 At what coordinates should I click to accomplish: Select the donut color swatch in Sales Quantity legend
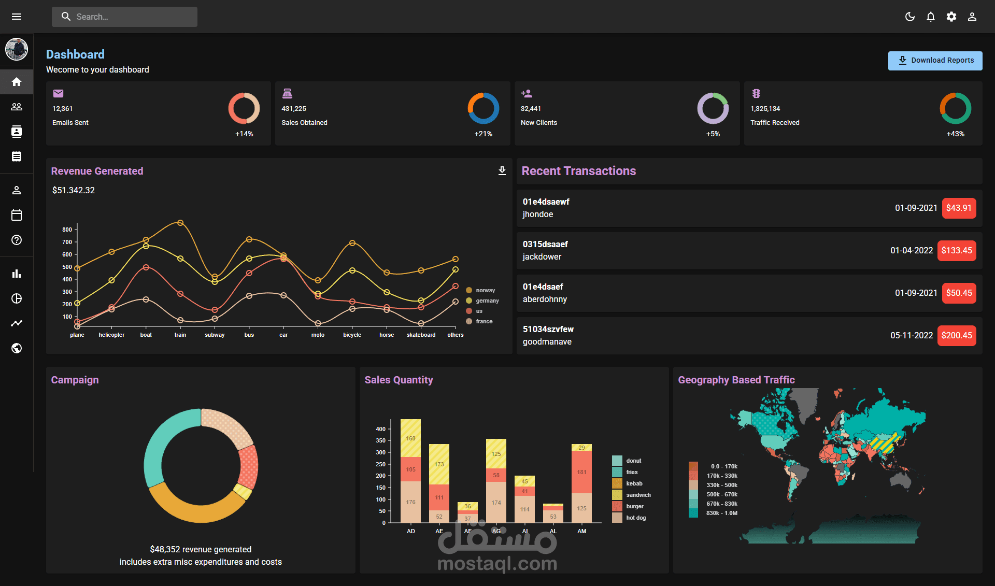[617, 460]
